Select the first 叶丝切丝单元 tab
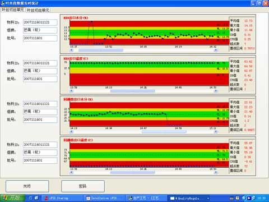This screenshot has width=269, height=202. pos(13,10)
